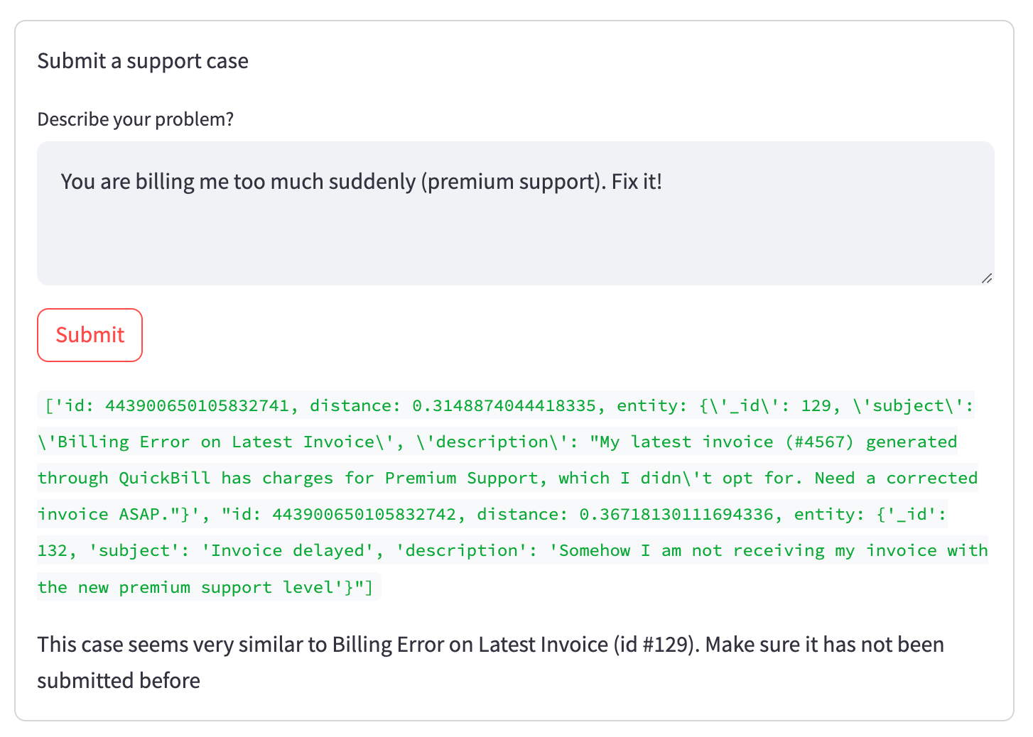Click the distance 0.3148874044418335 value
Viewport: 1033px width, 737px height.
504,406
